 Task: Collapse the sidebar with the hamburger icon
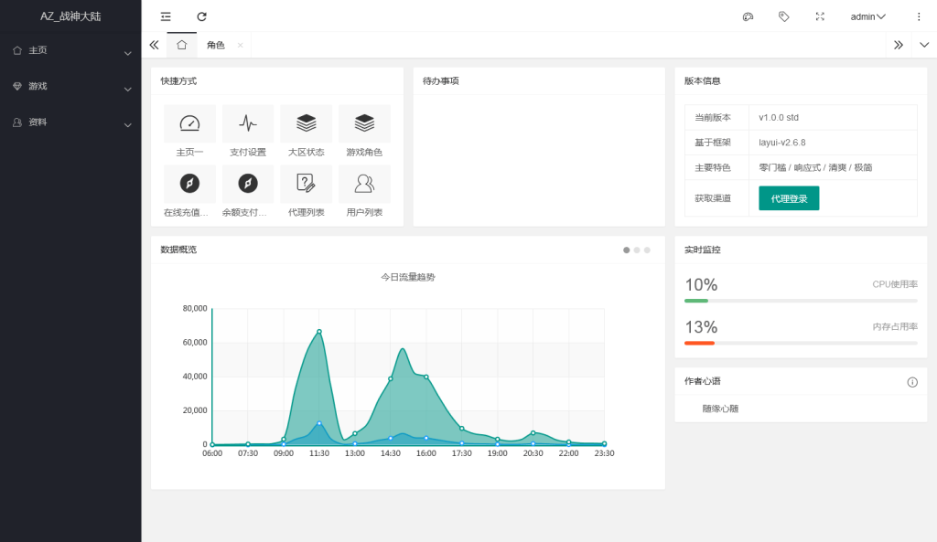tap(165, 16)
